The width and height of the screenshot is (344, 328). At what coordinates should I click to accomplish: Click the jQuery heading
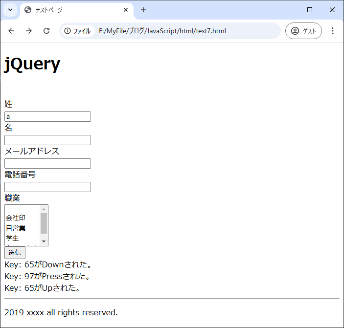(32, 64)
